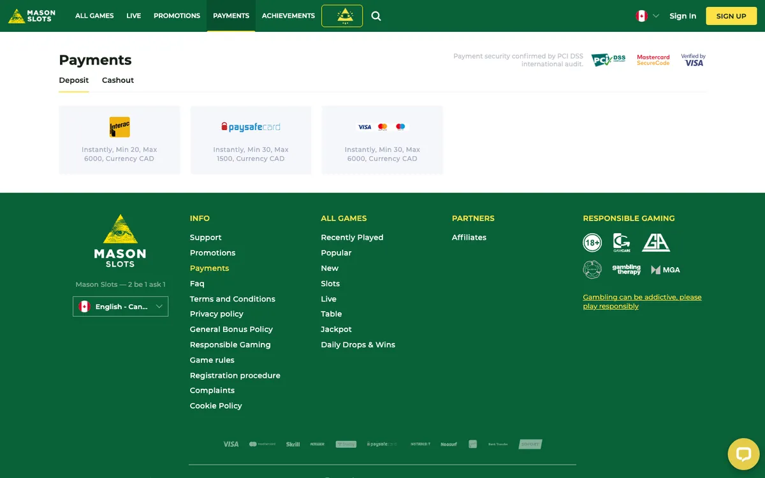Open the Faq footer link
This screenshot has width=765, height=478.
[197, 284]
